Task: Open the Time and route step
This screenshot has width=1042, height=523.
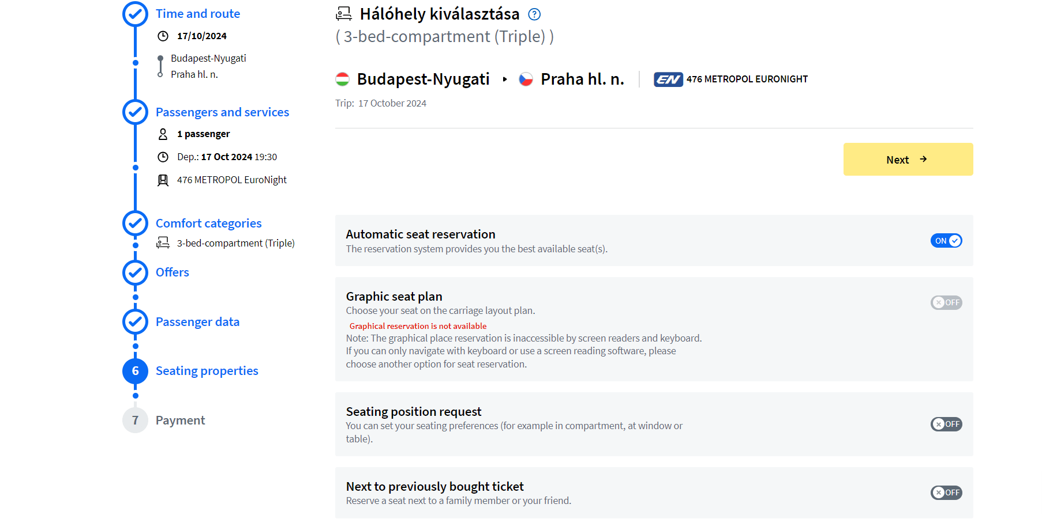Action: pos(198,14)
